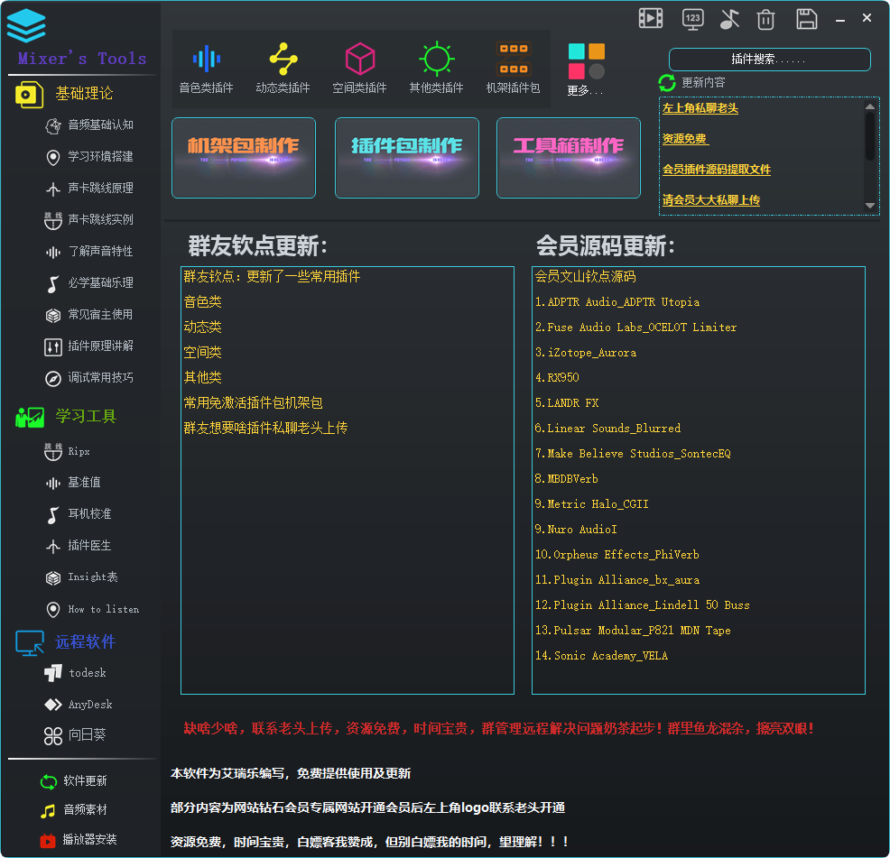This screenshot has height=858, width=890.
Task: Open the 左上角私聊老头 link
Action: 700,108
